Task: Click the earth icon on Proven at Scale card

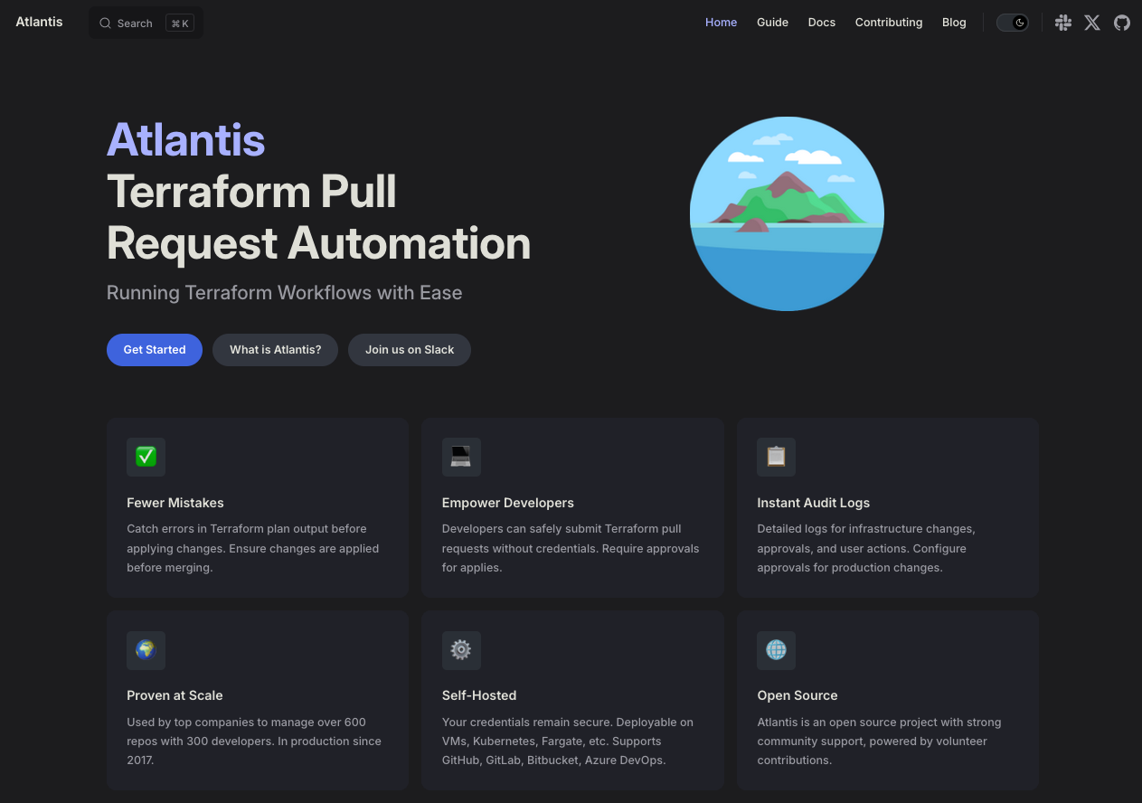Action: pyautogui.click(x=146, y=650)
